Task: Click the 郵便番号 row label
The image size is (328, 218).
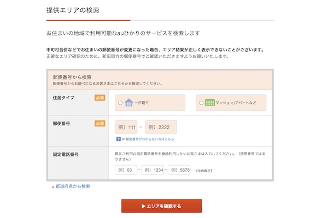Action: [61, 124]
